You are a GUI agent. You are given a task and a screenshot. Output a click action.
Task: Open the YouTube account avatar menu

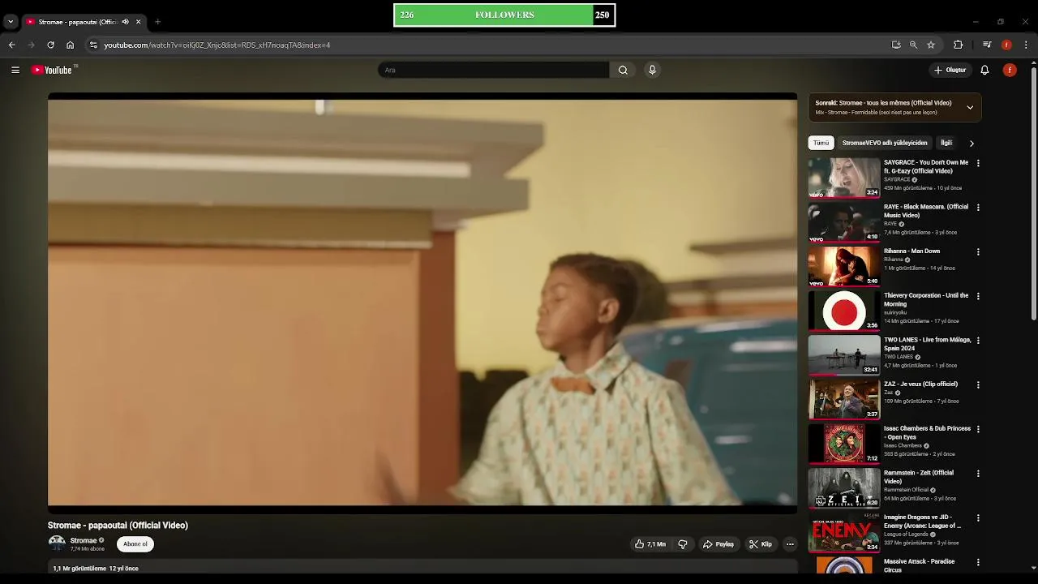(x=1010, y=70)
